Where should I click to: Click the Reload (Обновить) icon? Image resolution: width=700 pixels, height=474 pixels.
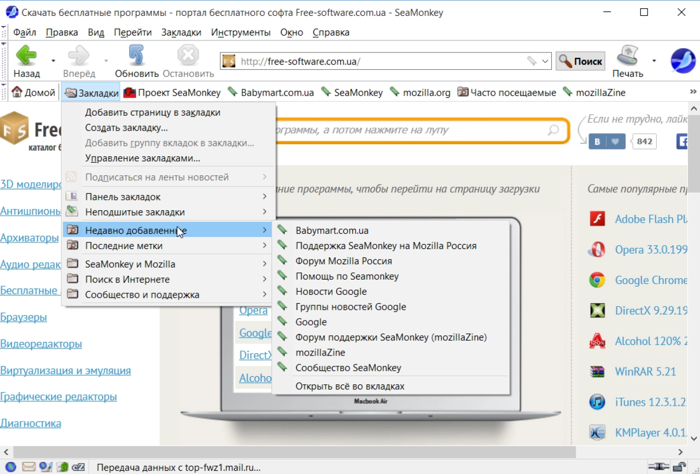pyautogui.click(x=136, y=56)
